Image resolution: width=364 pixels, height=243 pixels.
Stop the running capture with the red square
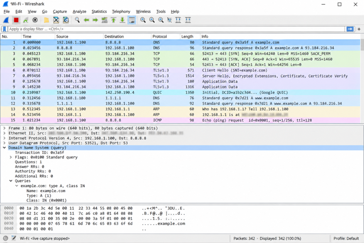point(16,20)
